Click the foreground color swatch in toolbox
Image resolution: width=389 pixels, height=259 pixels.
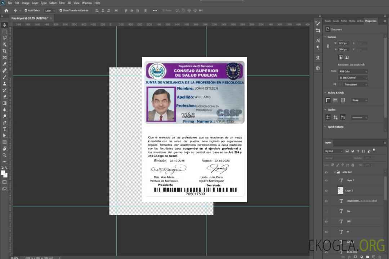coord(3,173)
